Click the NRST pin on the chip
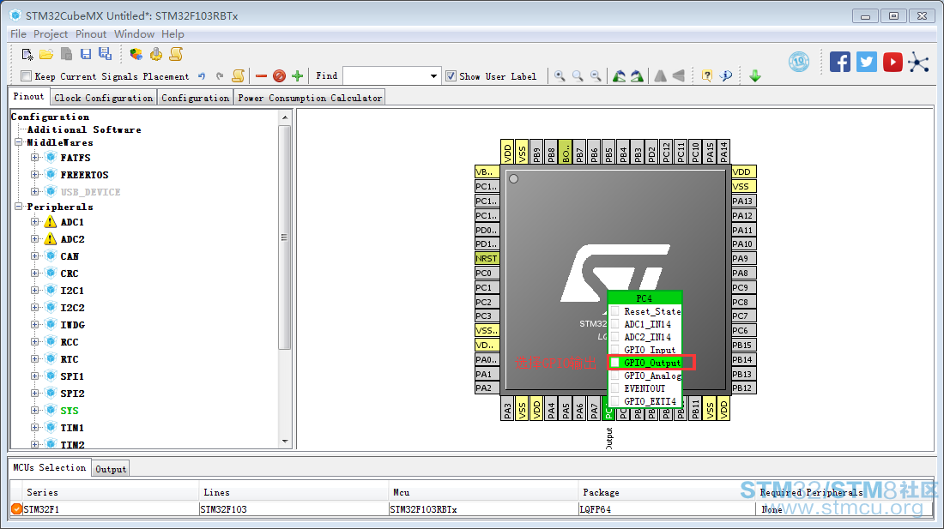 tap(487, 258)
